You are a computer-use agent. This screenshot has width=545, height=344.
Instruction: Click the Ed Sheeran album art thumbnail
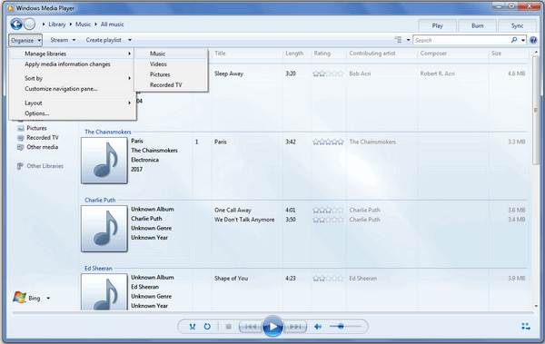[x=104, y=291]
